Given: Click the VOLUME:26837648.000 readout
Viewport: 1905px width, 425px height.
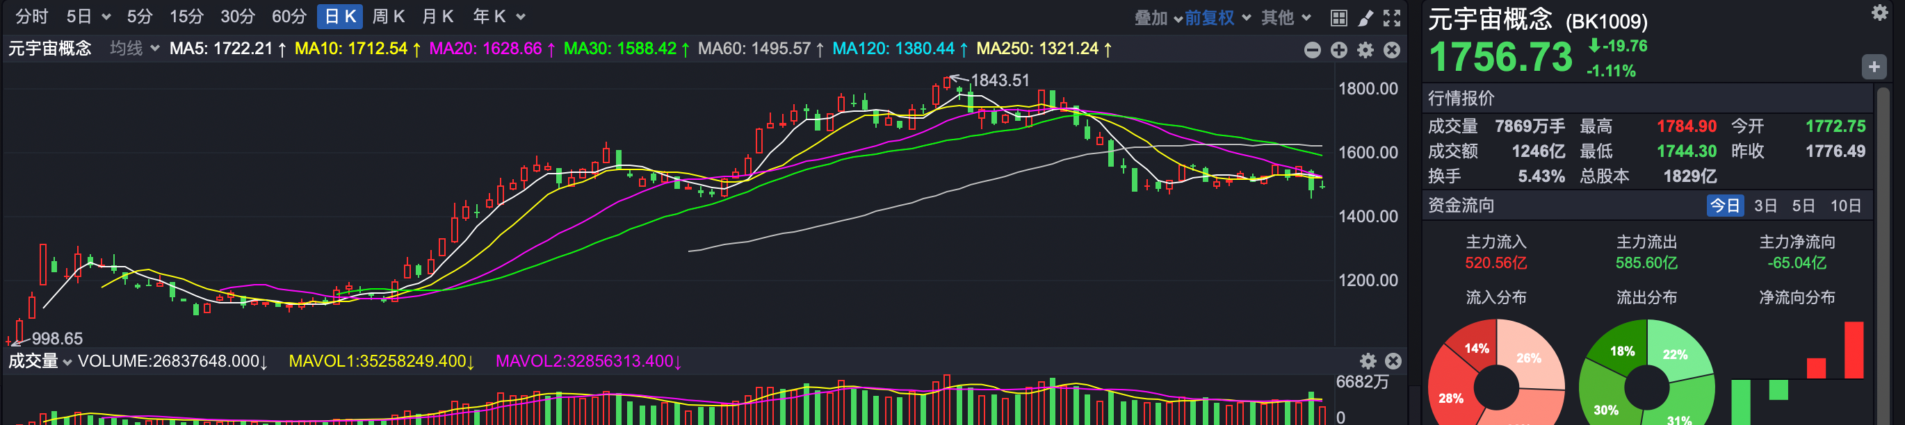Looking at the screenshot, I should coord(173,360).
